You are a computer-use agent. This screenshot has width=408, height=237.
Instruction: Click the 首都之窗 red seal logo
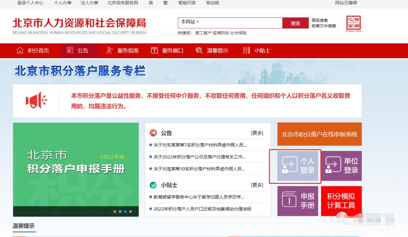click(x=353, y=23)
